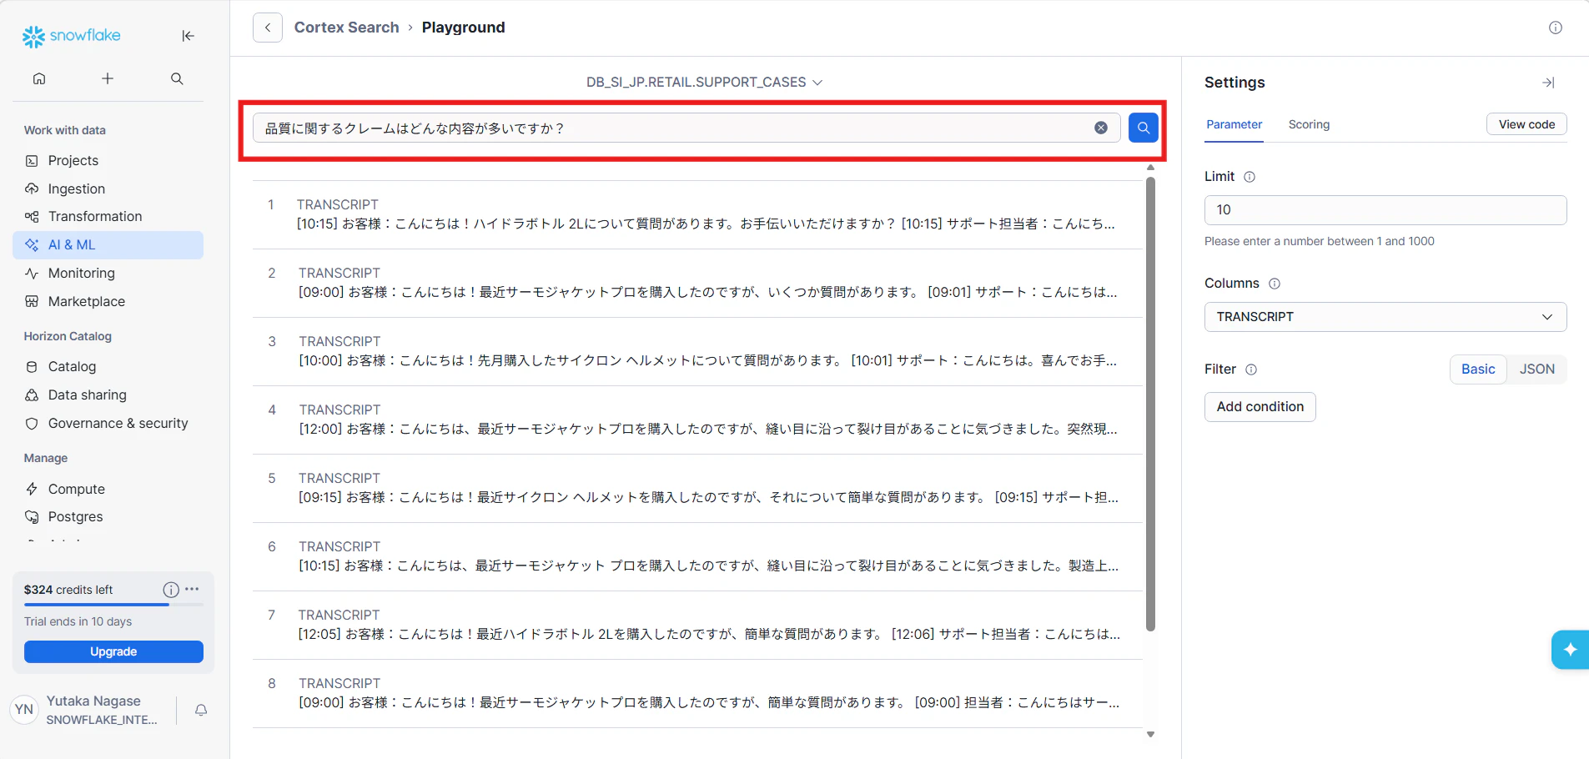Open Transformation in sidebar
Viewport: 1589px width, 759px height.
[x=108, y=217]
